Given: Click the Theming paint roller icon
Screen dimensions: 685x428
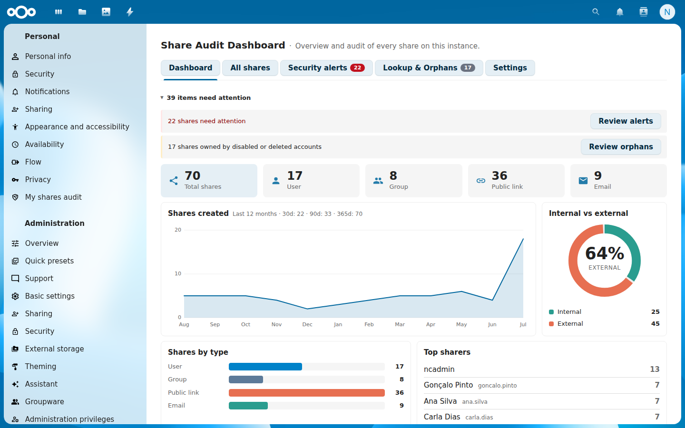Looking at the screenshot, I should [x=15, y=367].
